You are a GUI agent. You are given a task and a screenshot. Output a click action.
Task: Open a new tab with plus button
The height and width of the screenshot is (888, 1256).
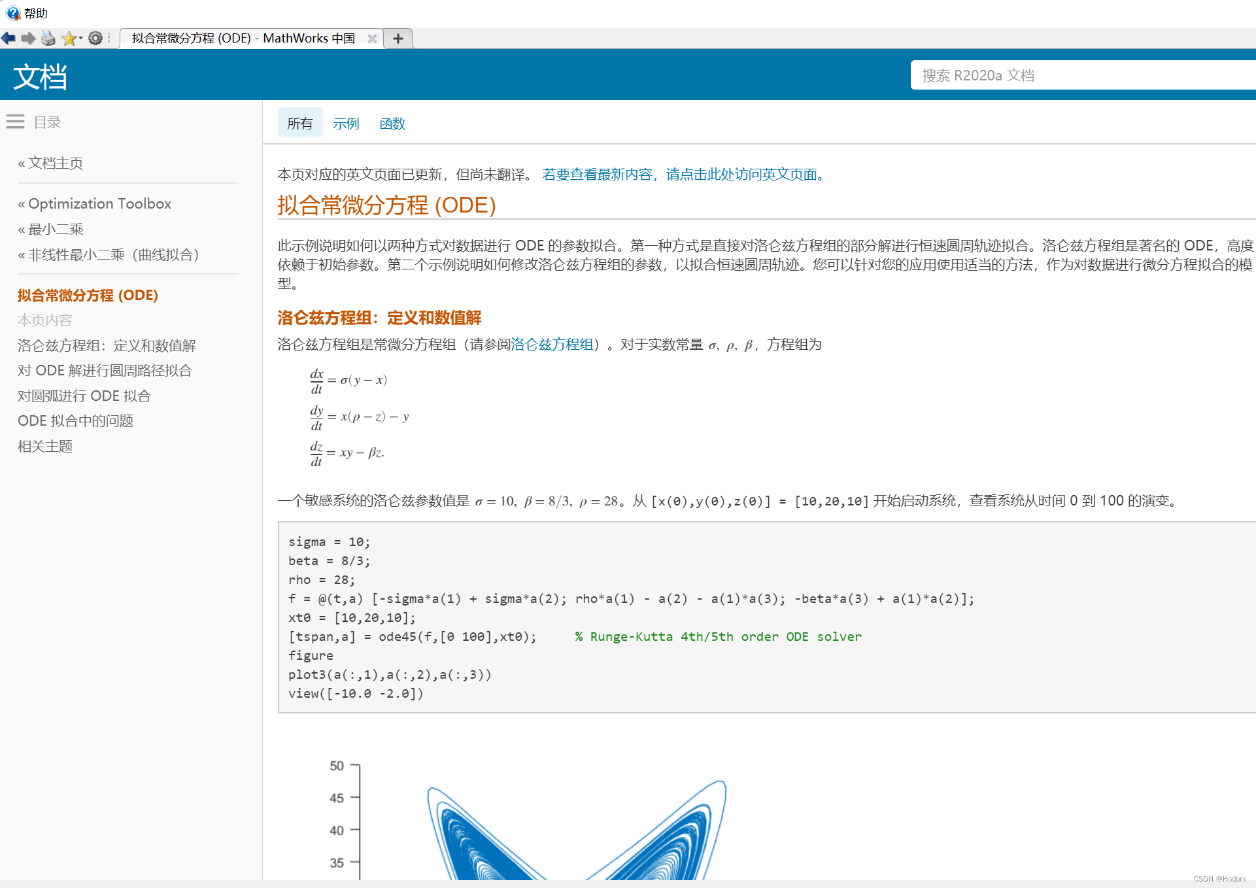click(x=398, y=39)
